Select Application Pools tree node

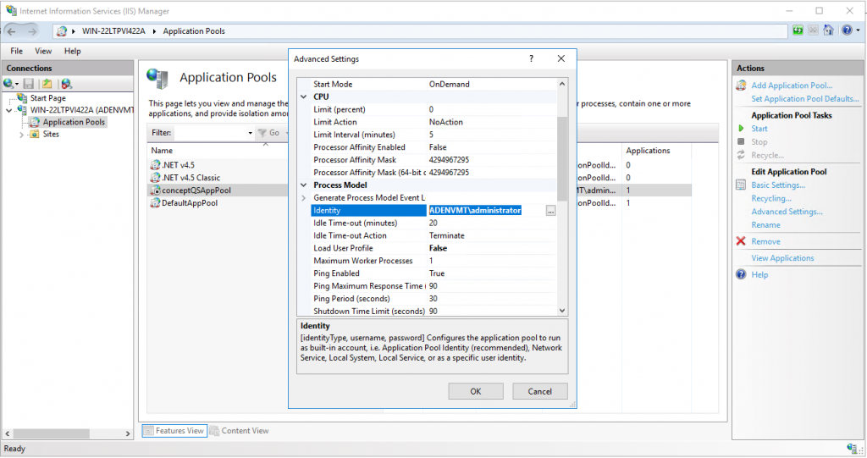click(x=74, y=122)
